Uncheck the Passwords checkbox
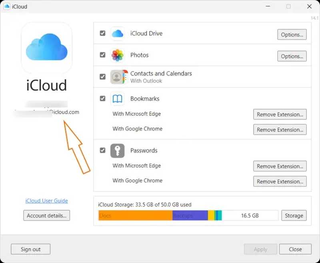The height and width of the screenshot is (263, 320). (x=103, y=151)
